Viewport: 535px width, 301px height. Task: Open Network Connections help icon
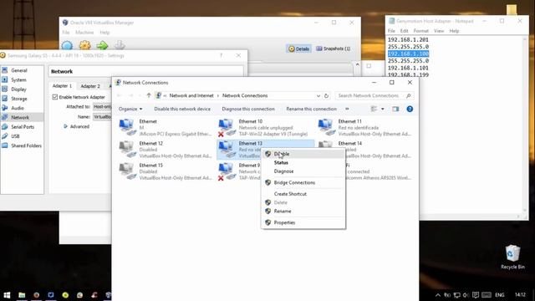pos(410,109)
